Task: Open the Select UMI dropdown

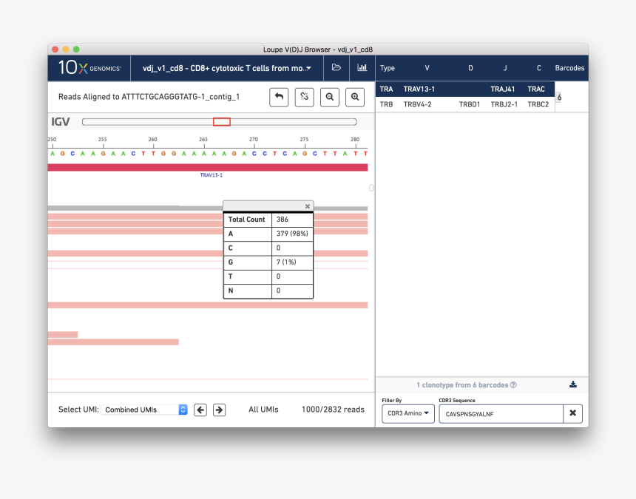Action: (146, 410)
